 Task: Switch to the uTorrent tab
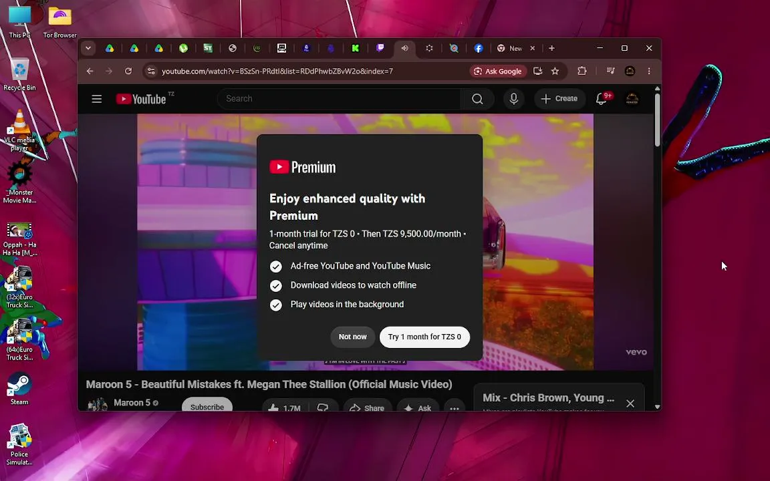pos(183,48)
